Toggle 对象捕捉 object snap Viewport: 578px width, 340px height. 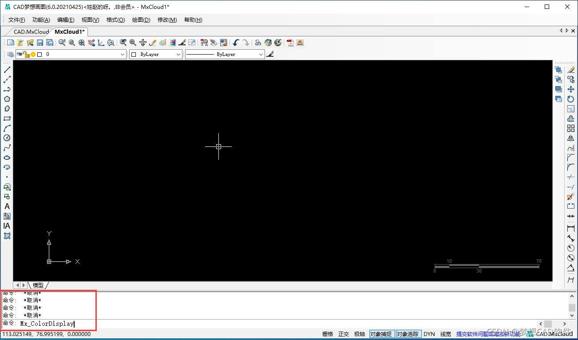click(382, 334)
